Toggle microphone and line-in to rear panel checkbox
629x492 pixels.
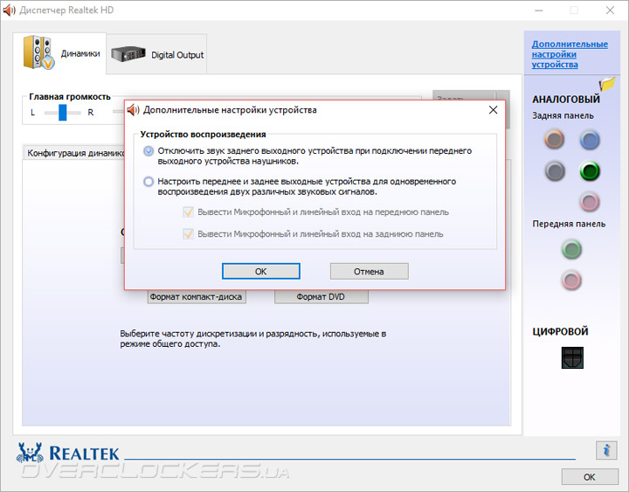tap(188, 233)
